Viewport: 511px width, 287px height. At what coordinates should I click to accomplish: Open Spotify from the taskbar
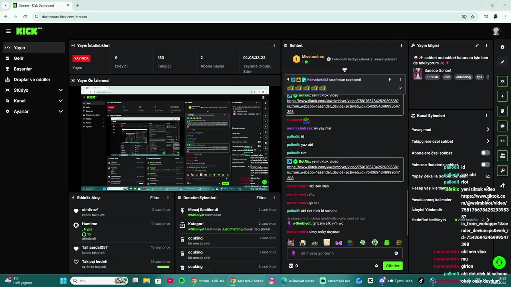tap(182, 281)
